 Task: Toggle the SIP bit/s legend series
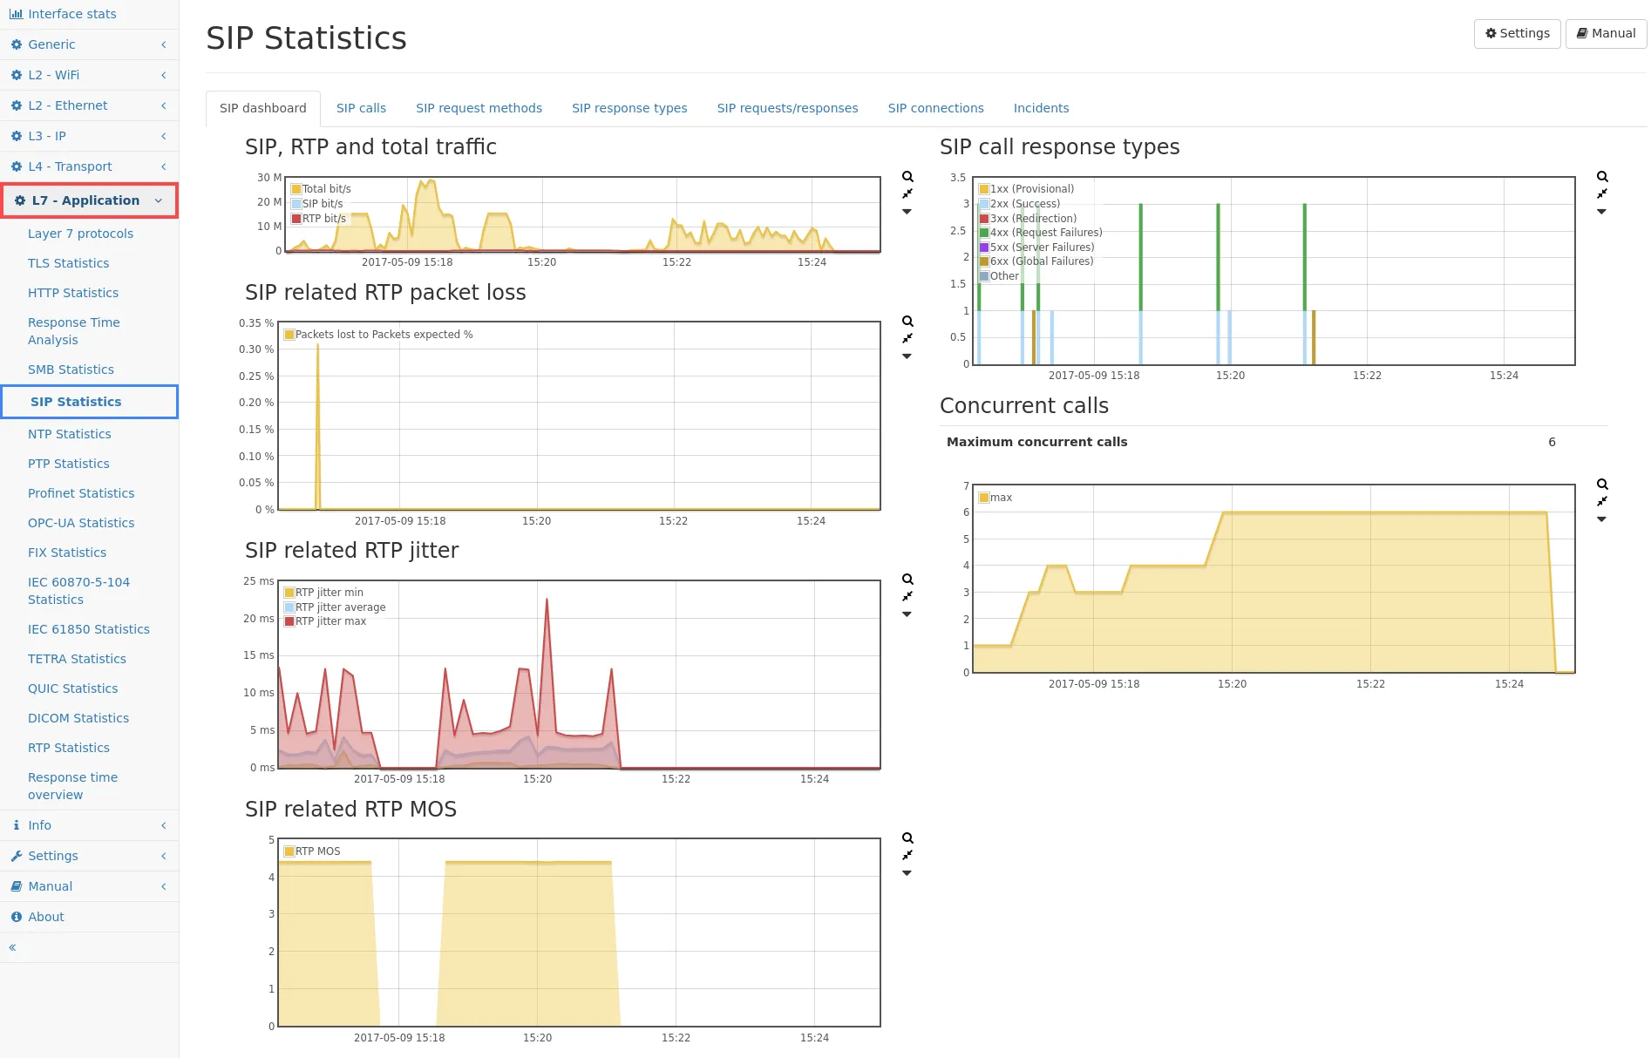point(322,204)
